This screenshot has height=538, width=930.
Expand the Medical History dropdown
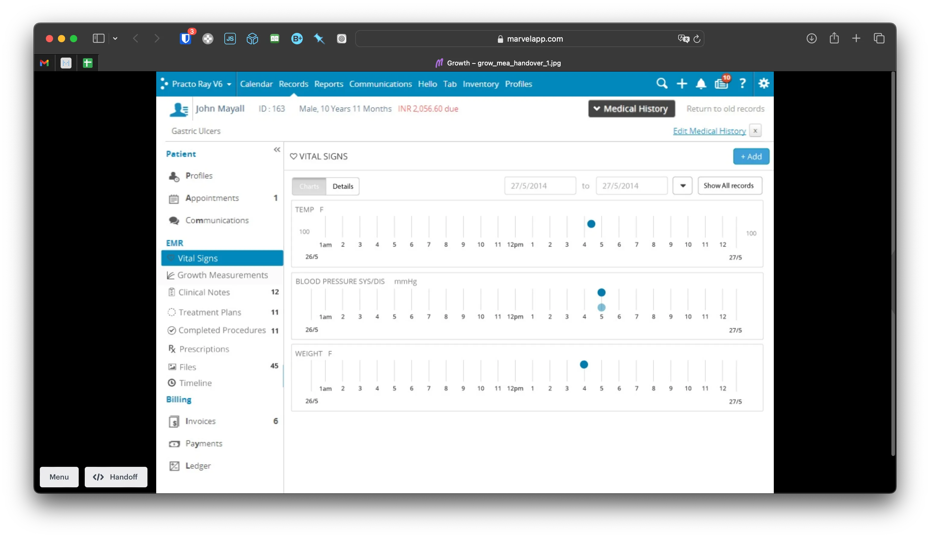point(631,109)
